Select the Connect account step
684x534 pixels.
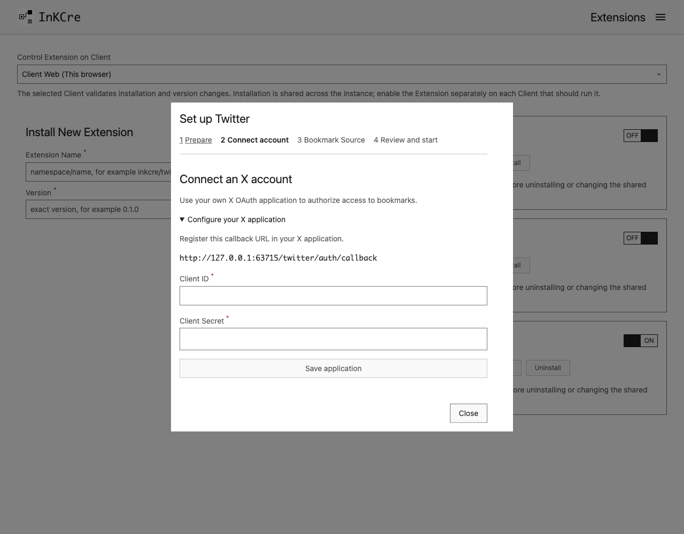(254, 140)
